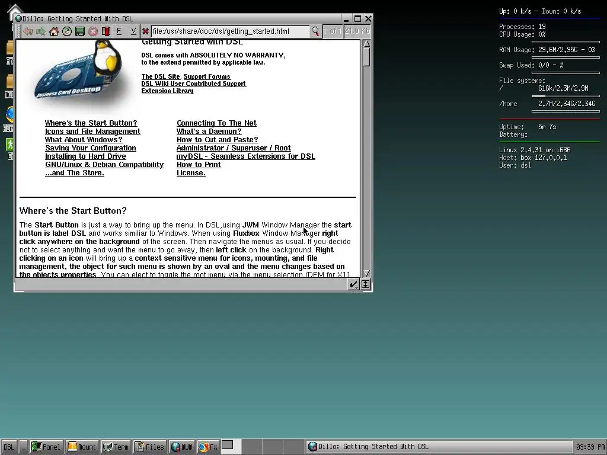607x455 pixels.
Task: Click 'Processes: 19' in system monitor
Action: (x=522, y=27)
